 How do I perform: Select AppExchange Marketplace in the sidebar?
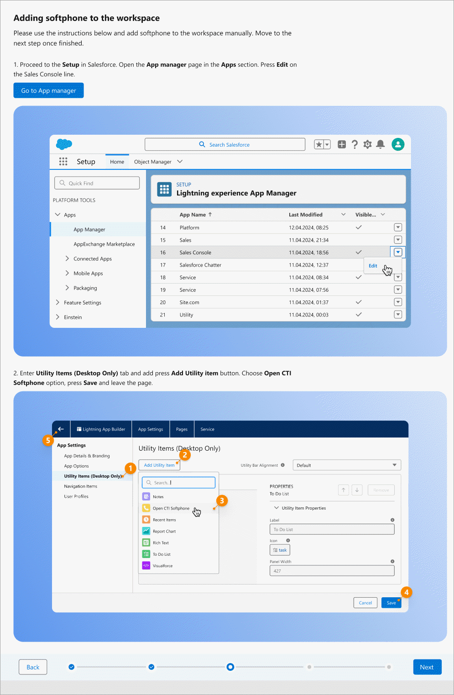click(104, 244)
